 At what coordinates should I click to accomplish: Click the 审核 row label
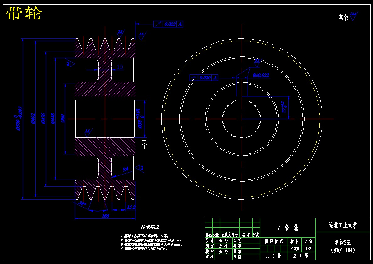(210, 257)
